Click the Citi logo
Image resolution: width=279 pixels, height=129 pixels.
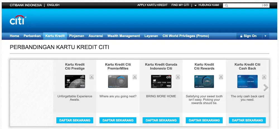18,20
